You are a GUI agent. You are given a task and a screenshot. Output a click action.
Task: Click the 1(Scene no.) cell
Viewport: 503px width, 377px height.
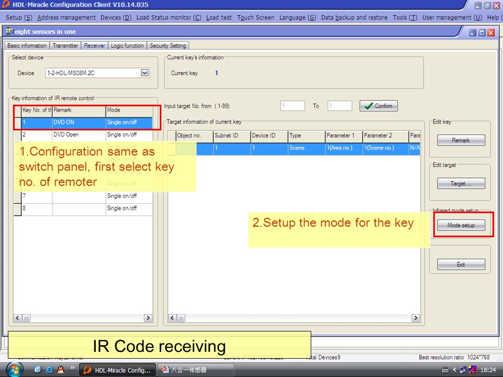(386, 148)
